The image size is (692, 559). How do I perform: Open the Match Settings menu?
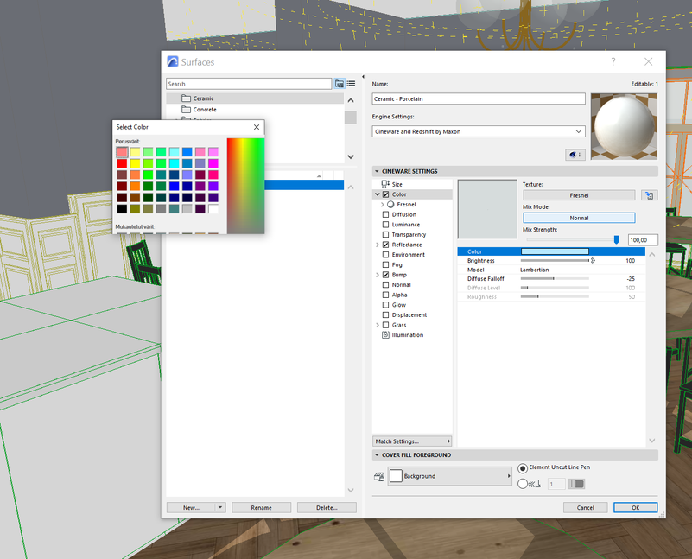tap(412, 441)
